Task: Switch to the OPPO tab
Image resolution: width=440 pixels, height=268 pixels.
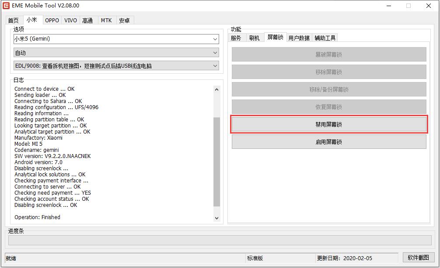Action: pos(52,21)
